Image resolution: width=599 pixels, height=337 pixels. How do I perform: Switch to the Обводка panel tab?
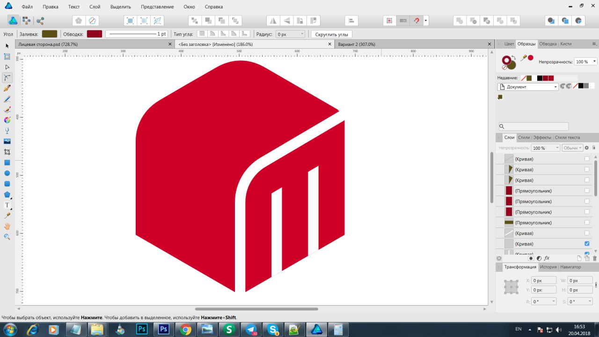548,44
